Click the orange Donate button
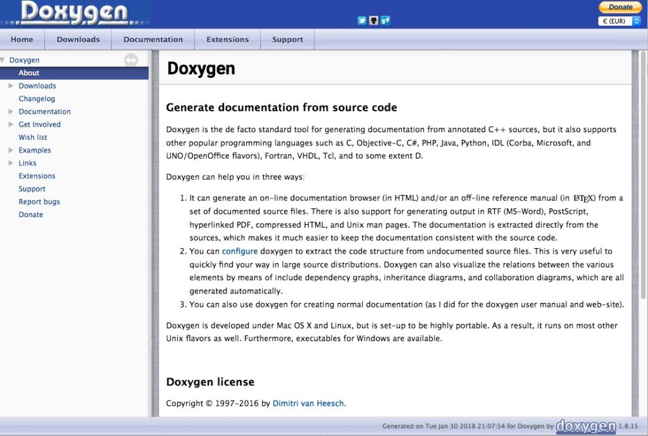The height and width of the screenshot is (436, 648). click(x=620, y=6)
